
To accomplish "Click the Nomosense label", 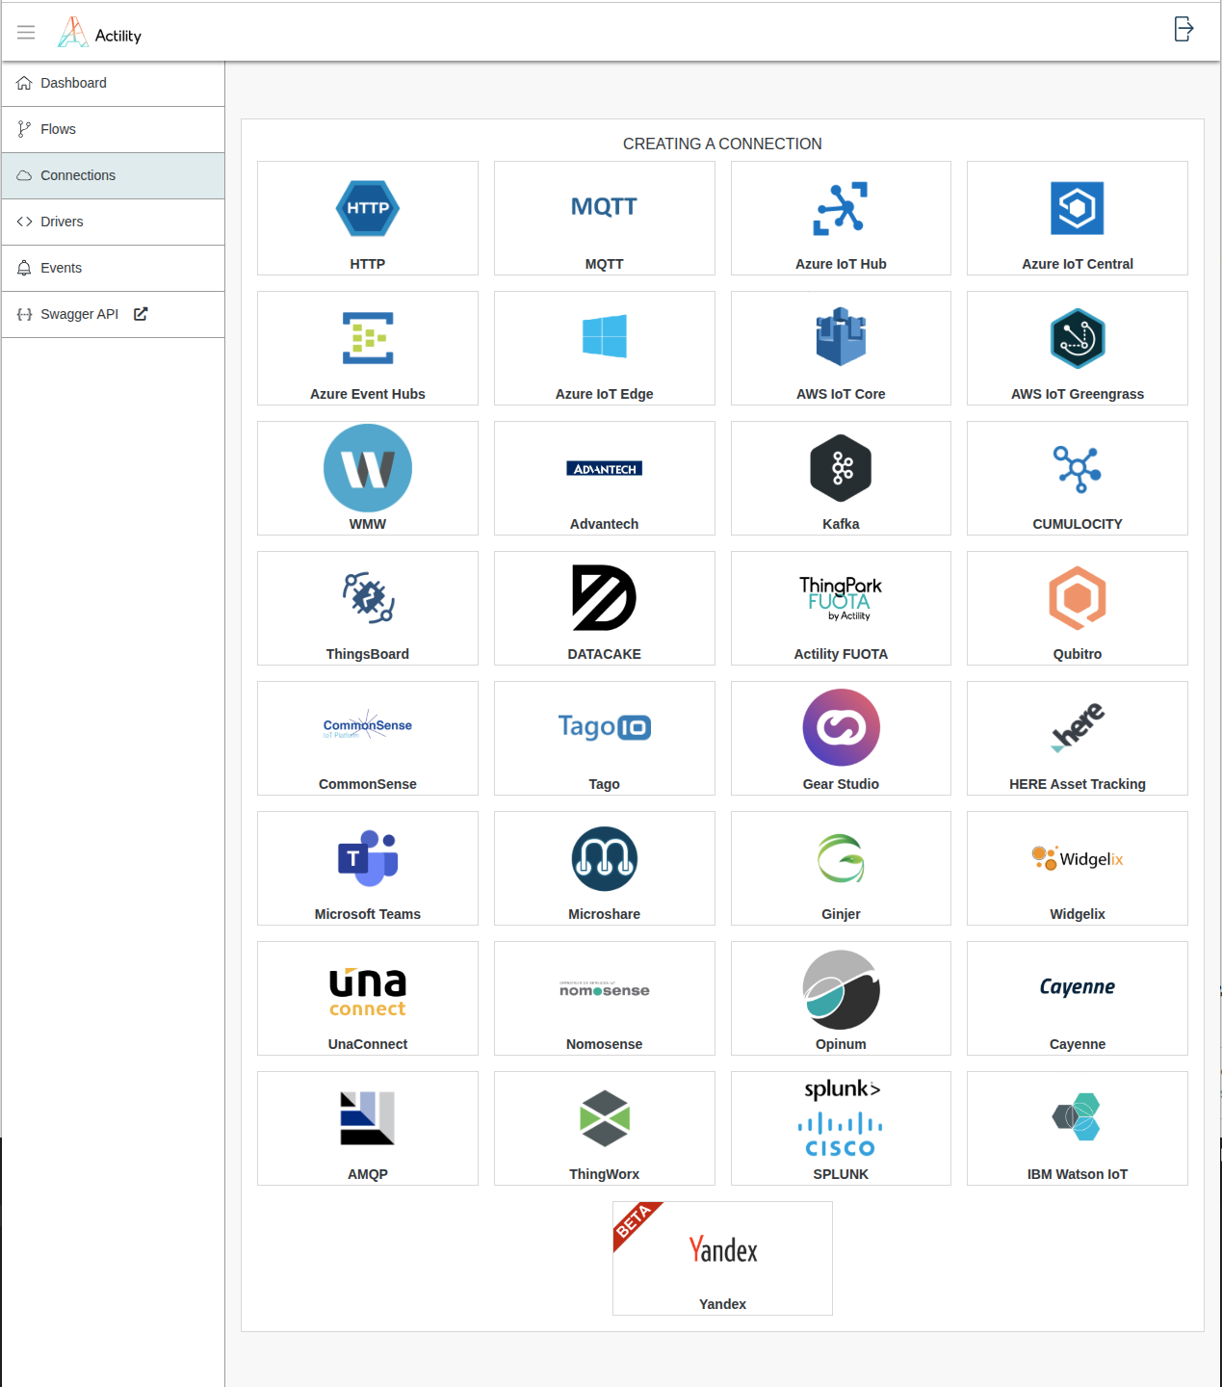I will pos(604,1044).
